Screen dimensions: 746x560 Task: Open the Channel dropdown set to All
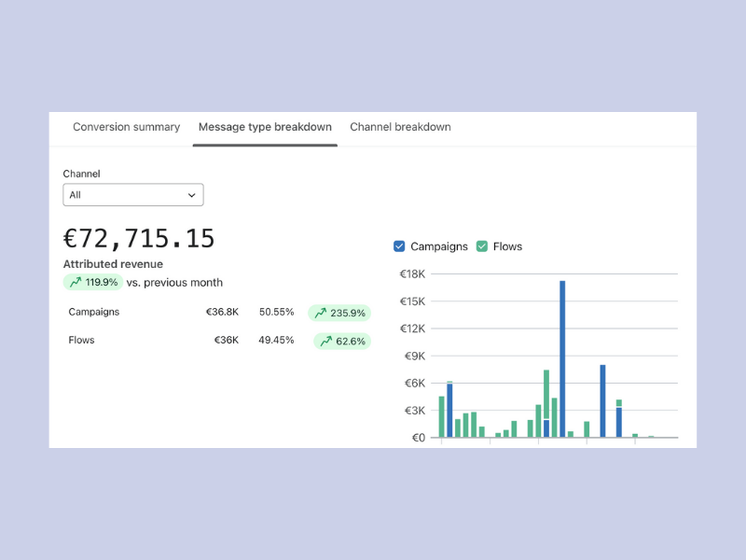pyautogui.click(x=132, y=195)
